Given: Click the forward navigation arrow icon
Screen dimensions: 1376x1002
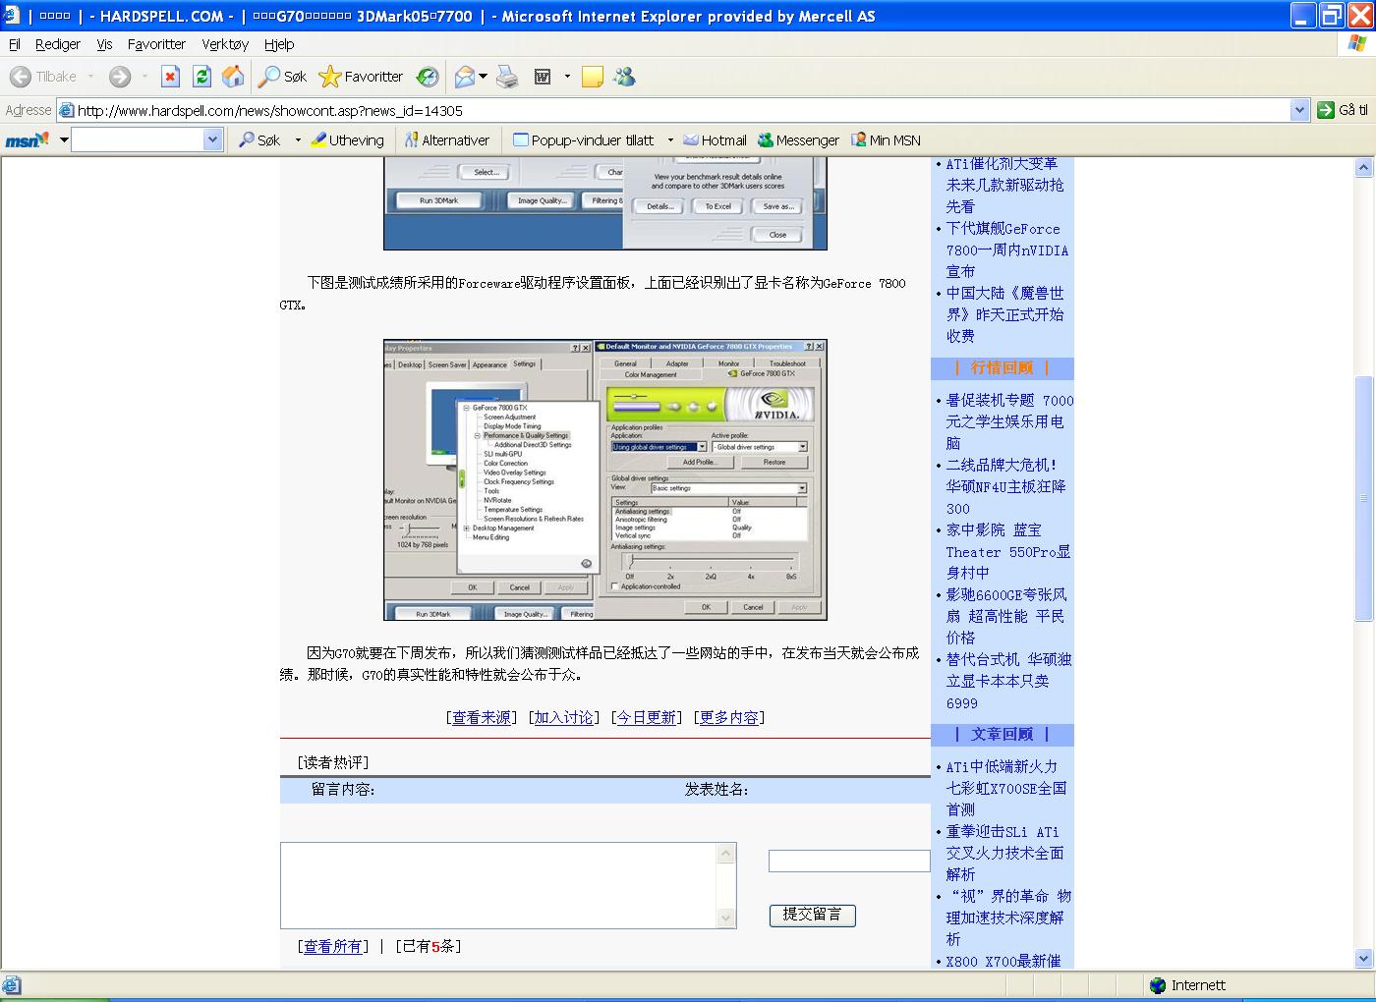Looking at the screenshot, I should point(120,77).
